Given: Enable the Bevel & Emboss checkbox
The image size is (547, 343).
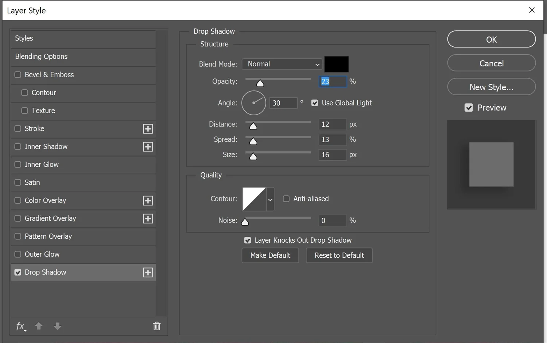Looking at the screenshot, I should pyautogui.click(x=18, y=75).
